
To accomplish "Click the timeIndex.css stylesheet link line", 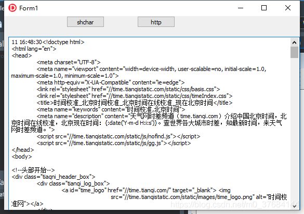I will coord(135,96).
